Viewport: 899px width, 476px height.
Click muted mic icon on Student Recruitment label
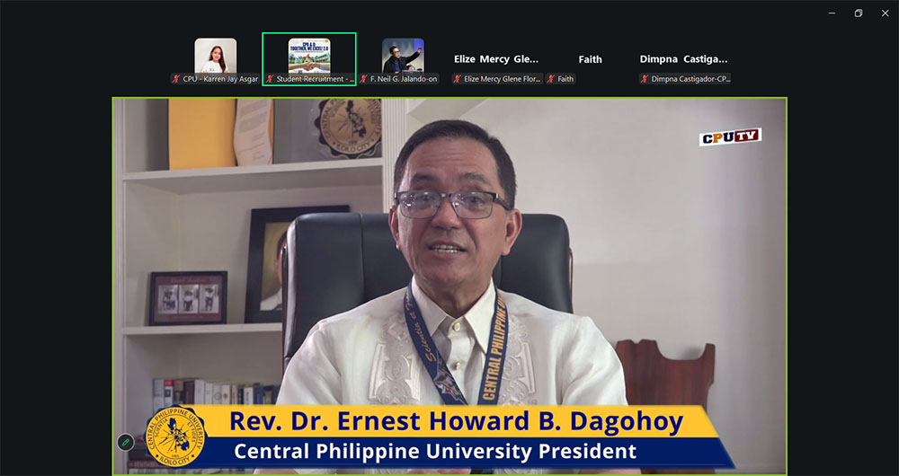click(x=270, y=79)
